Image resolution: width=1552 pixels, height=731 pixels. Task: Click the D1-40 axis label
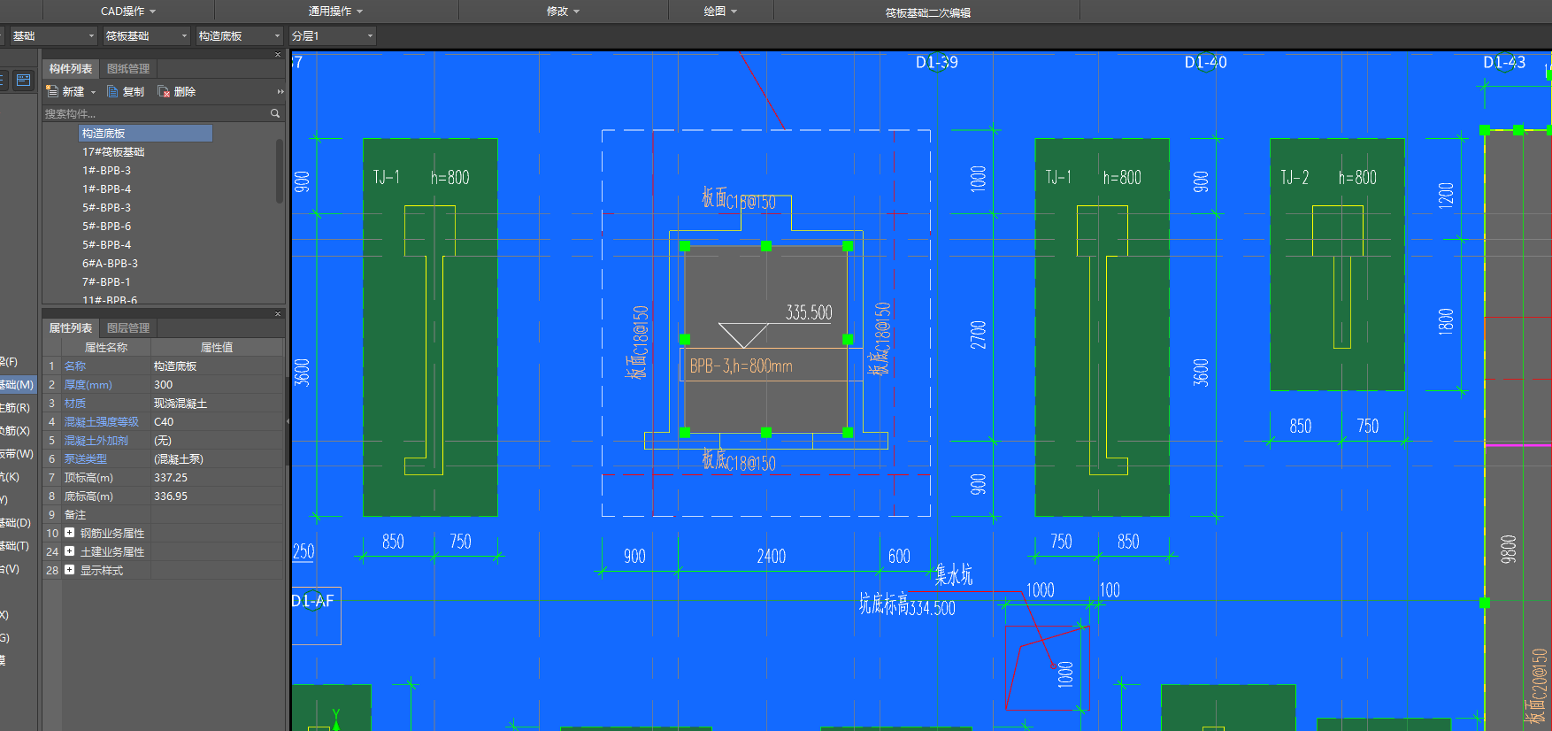(1206, 62)
